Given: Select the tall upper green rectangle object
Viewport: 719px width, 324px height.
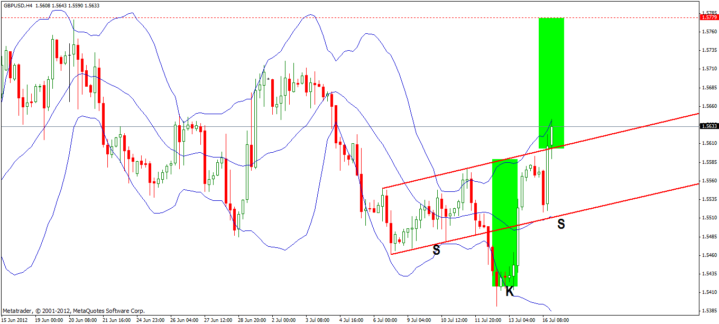Looking at the screenshot, I should coord(551,79).
